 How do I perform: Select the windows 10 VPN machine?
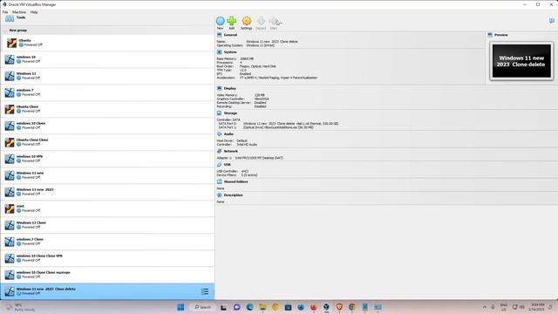tap(107, 159)
